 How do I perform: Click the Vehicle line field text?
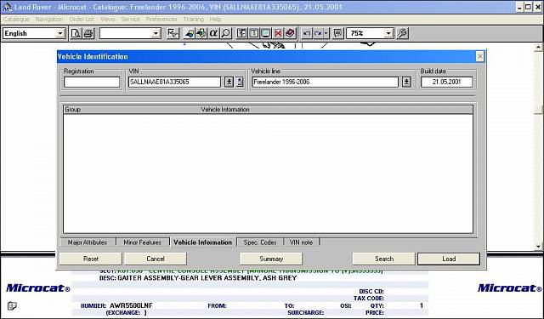coord(281,83)
